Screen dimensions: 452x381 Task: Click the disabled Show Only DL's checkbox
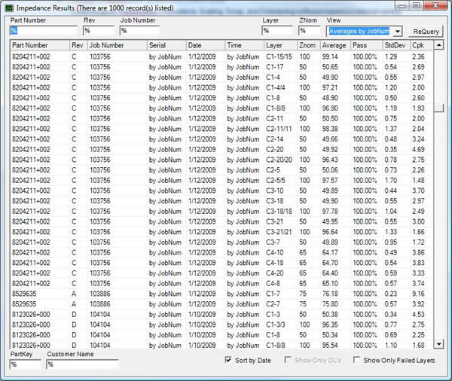pos(288,360)
